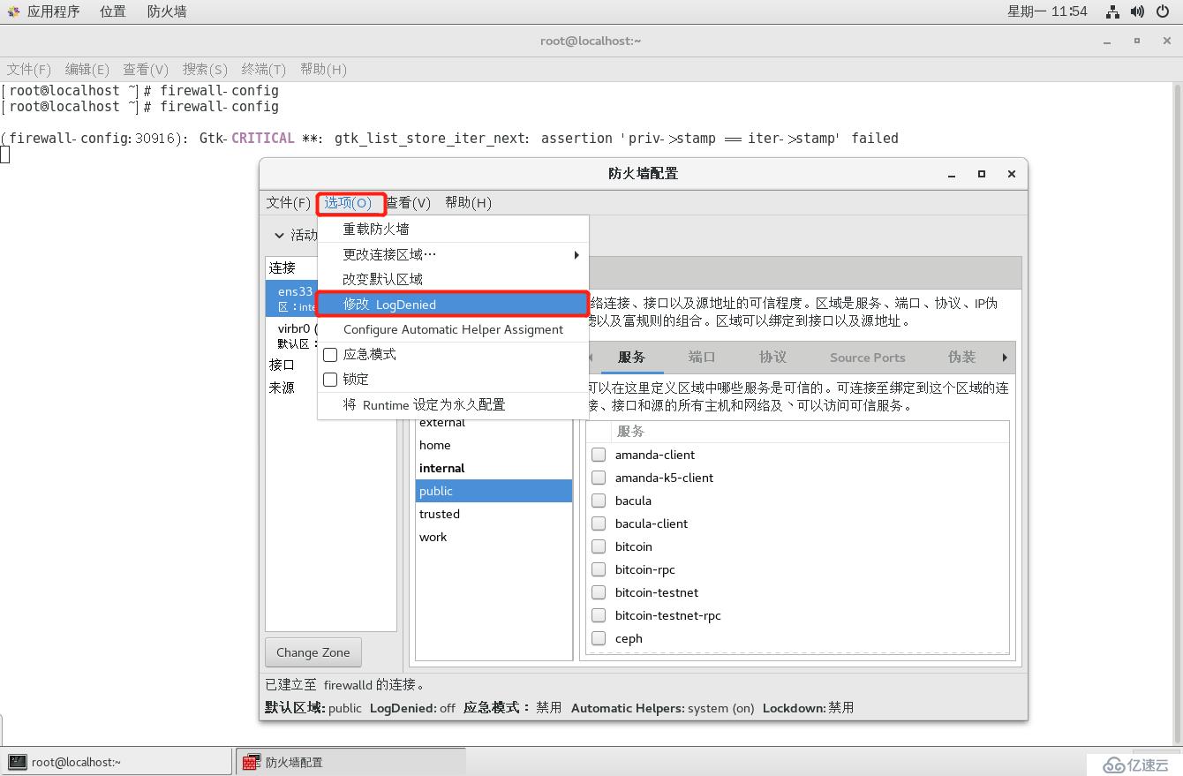Screen dimensions: 1183x776
Task: Select the home zone
Action: (494, 445)
